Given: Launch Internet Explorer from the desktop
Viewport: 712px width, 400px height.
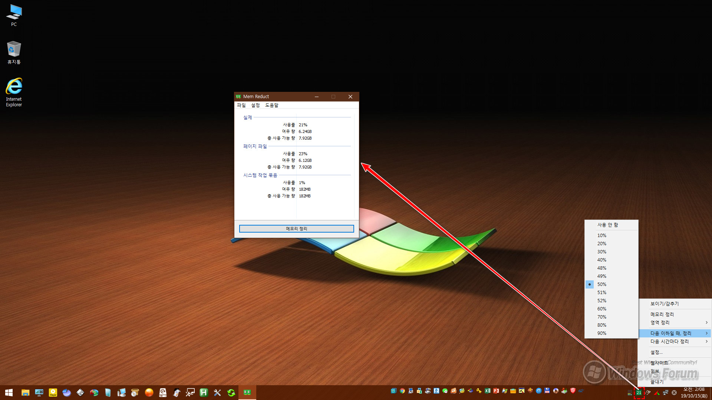Looking at the screenshot, I should coord(14,92).
